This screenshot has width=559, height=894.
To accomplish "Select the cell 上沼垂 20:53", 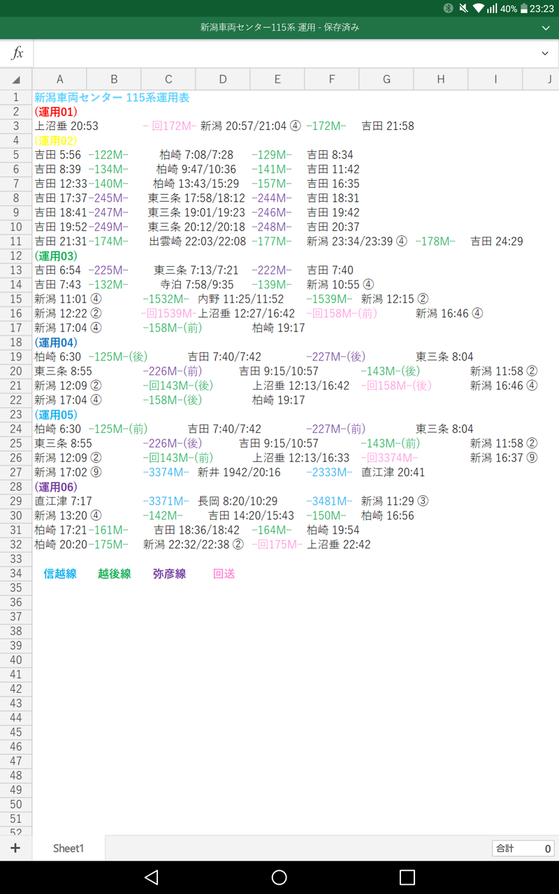I will 66,126.
